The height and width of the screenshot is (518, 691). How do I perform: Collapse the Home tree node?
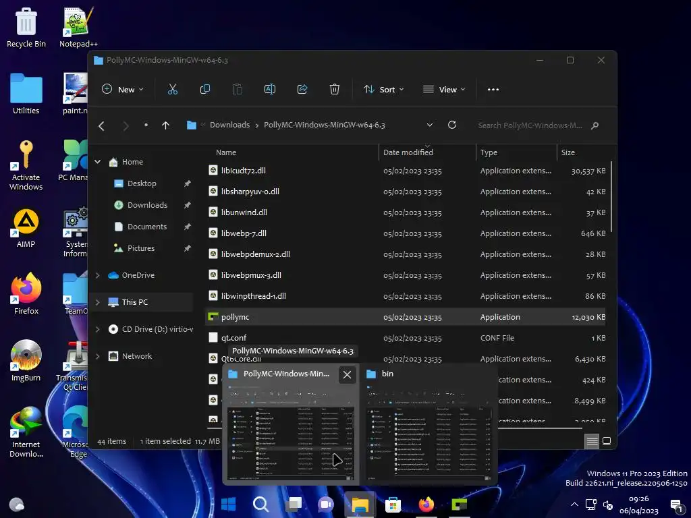click(x=97, y=162)
